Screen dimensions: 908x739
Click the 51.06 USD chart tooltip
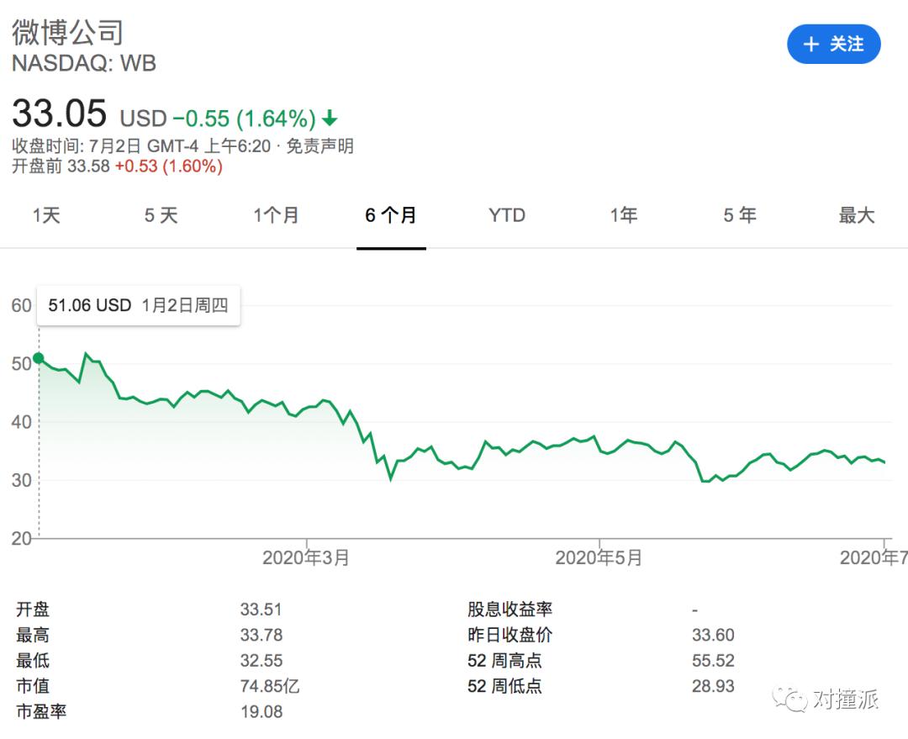(x=138, y=304)
